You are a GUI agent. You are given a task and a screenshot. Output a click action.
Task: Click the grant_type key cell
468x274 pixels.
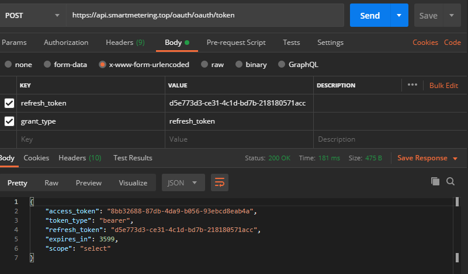pos(91,121)
